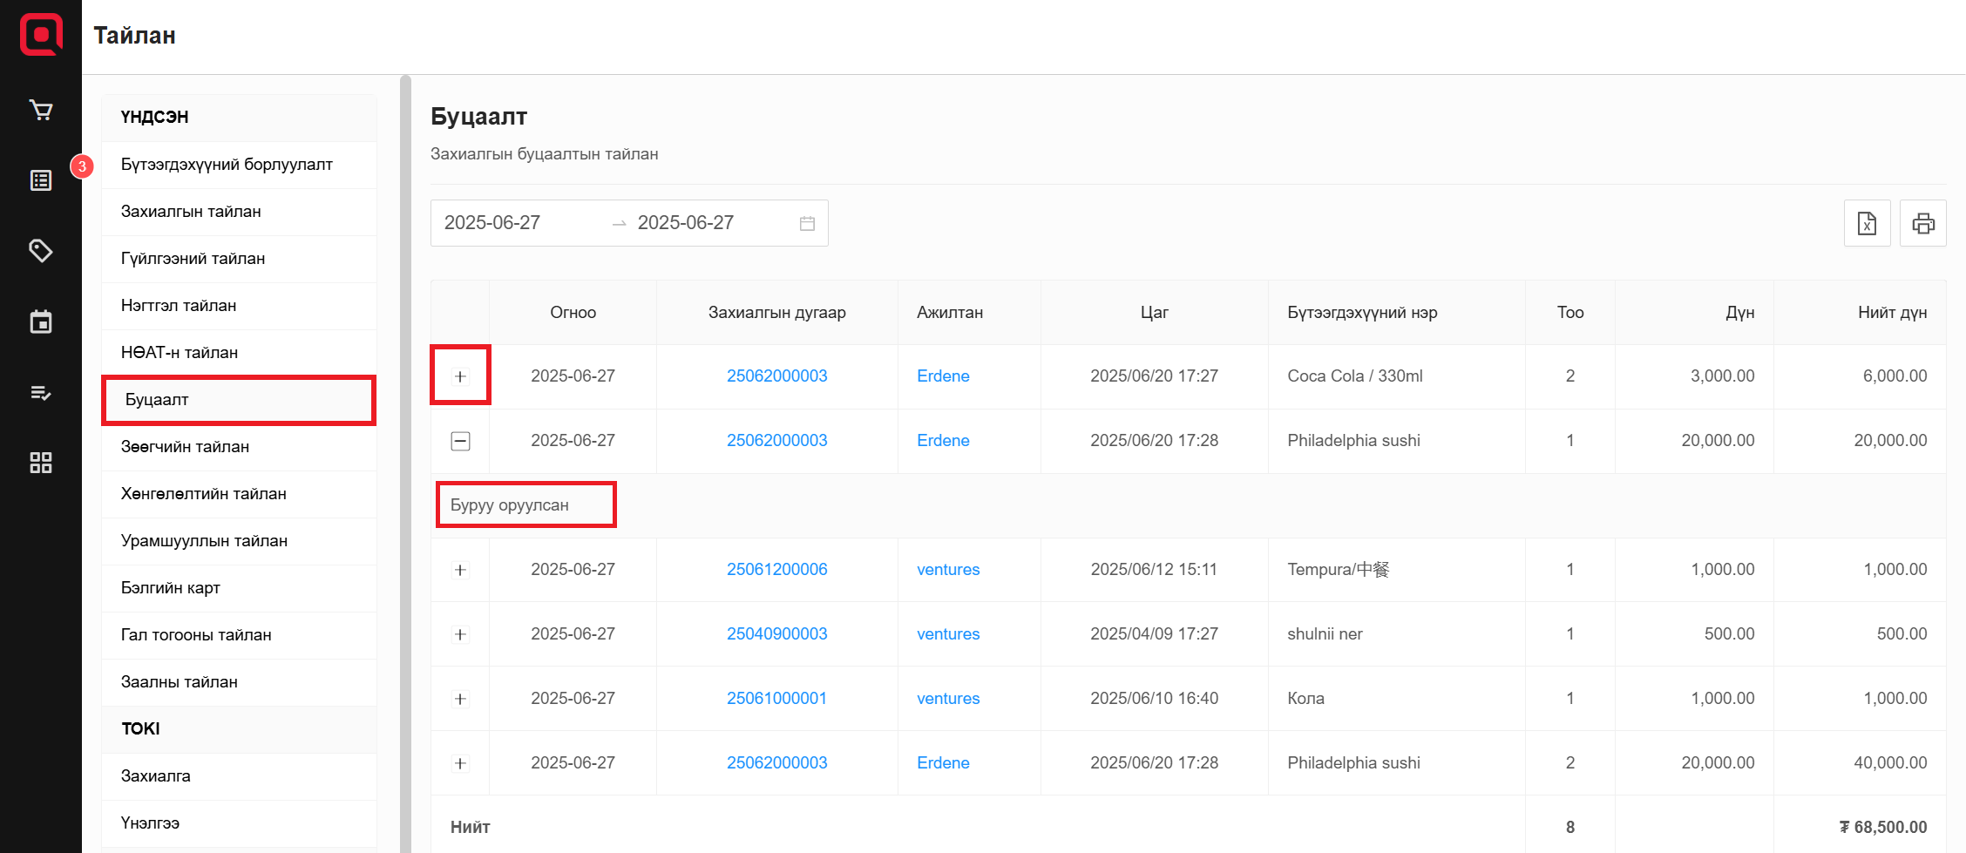Open the shopping cart sidebar icon
1966x853 pixels.
pos(41,110)
